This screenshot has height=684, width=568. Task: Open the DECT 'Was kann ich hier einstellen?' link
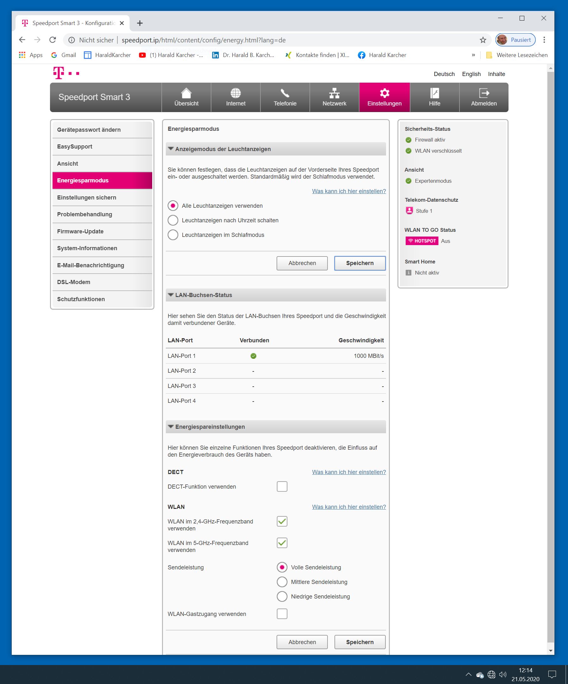[349, 472]
